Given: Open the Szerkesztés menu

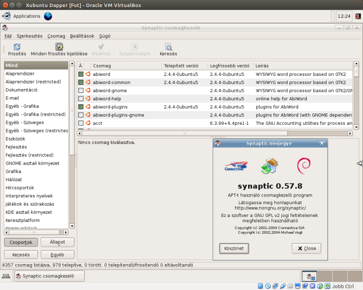Looking at the screenshot, I should [x=29, y=36].
